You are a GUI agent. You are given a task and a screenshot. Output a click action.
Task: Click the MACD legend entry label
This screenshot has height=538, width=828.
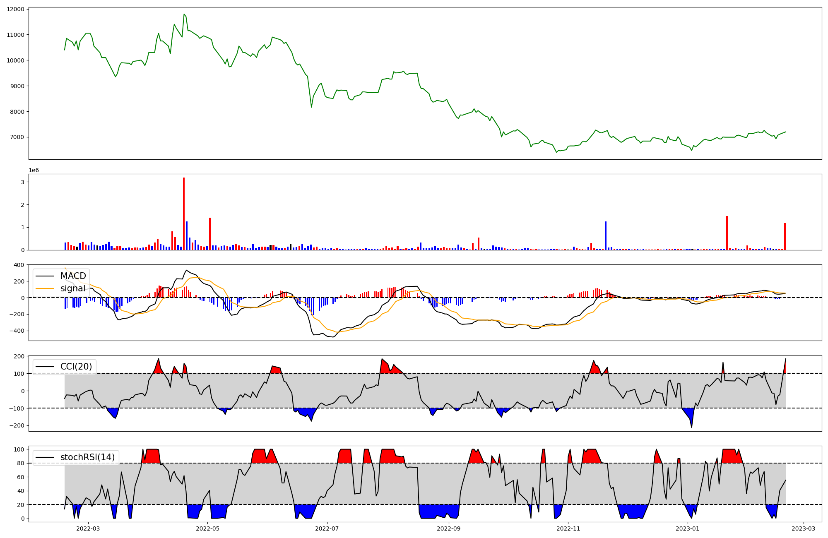(x=73, y=276)
